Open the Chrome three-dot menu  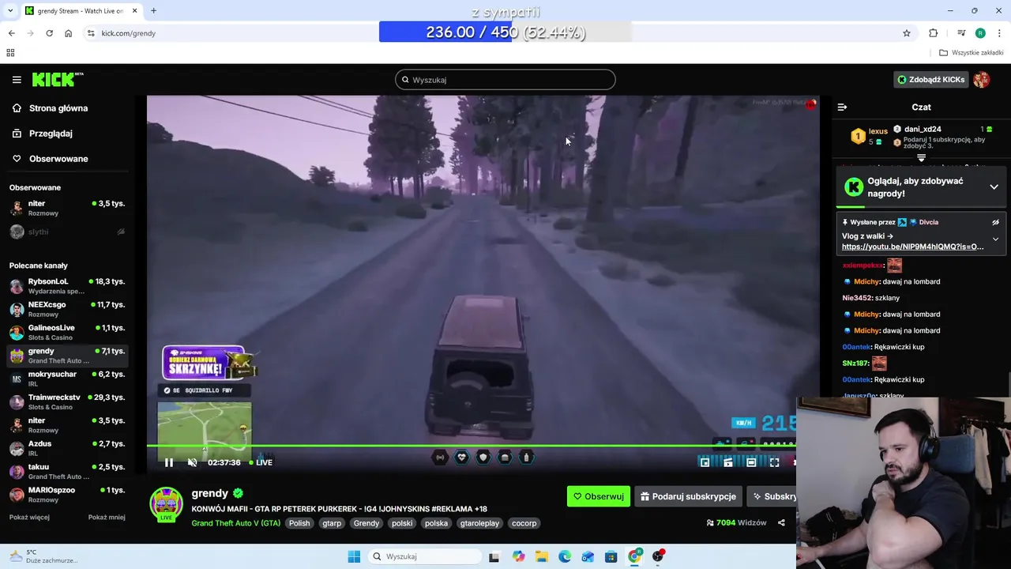(x=1000, y=33)
